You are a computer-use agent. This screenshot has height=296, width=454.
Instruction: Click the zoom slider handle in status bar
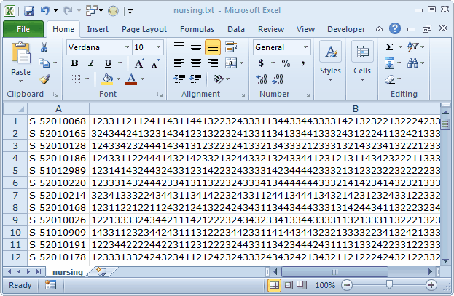pos(389,285)
